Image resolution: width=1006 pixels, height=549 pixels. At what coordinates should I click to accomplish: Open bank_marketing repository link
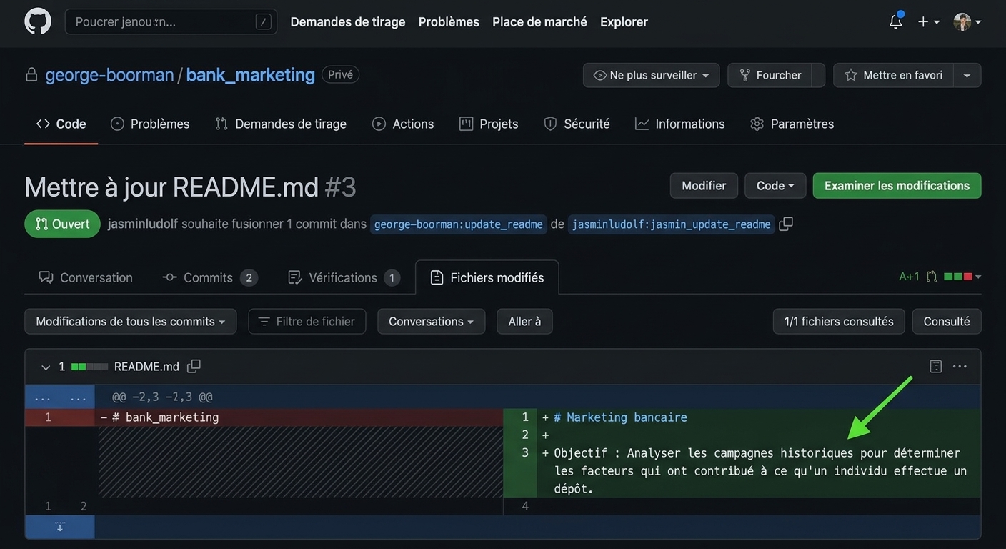pos(250,75)
